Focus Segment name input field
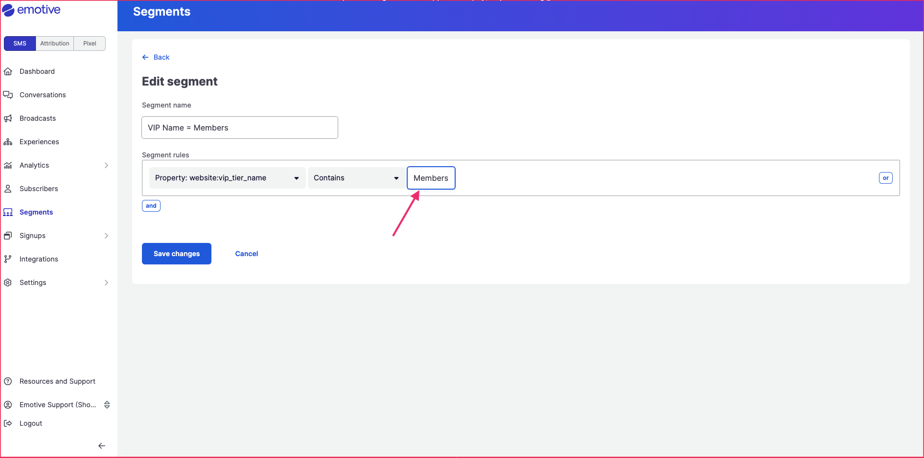 pyautogui.click(x=240, y=128)
